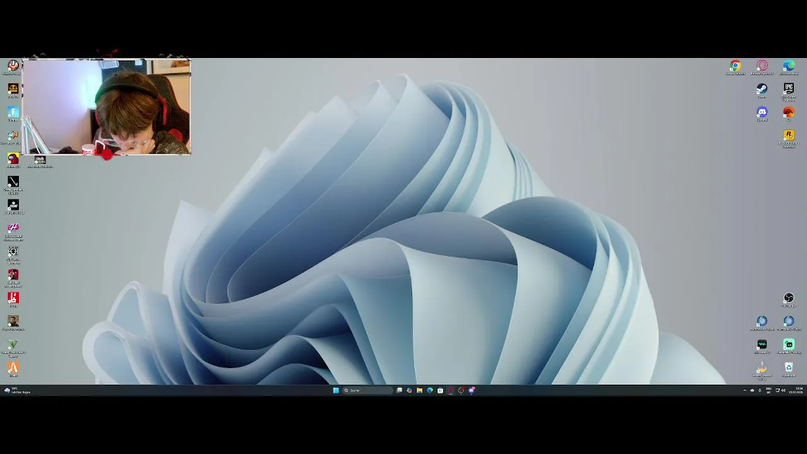The width and height of the screenshot is (807, 454).
Task: Click the webcam overlay thumbnail
Action: [106, 107]
